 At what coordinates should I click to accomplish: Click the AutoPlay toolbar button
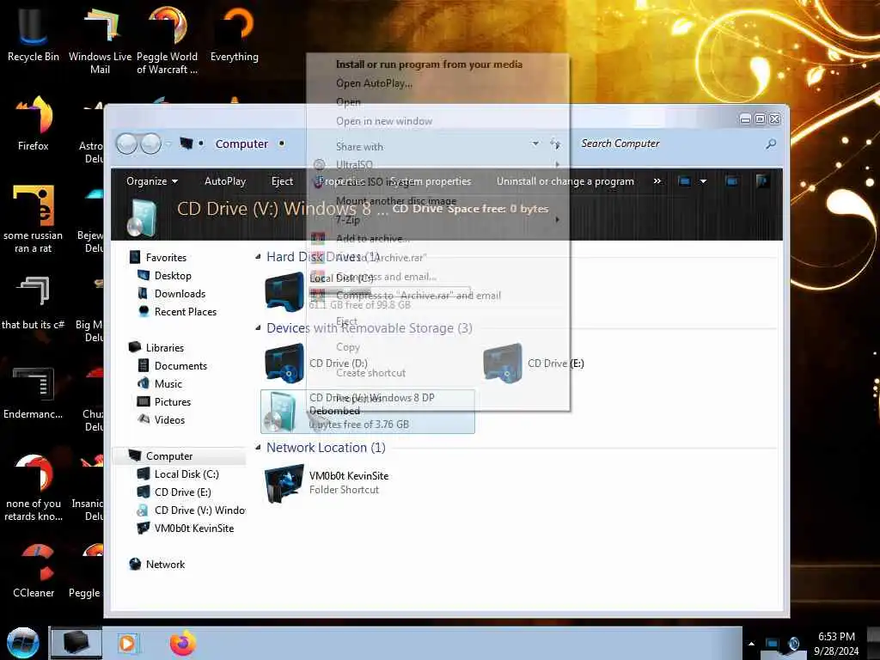(x=225, y=181)
